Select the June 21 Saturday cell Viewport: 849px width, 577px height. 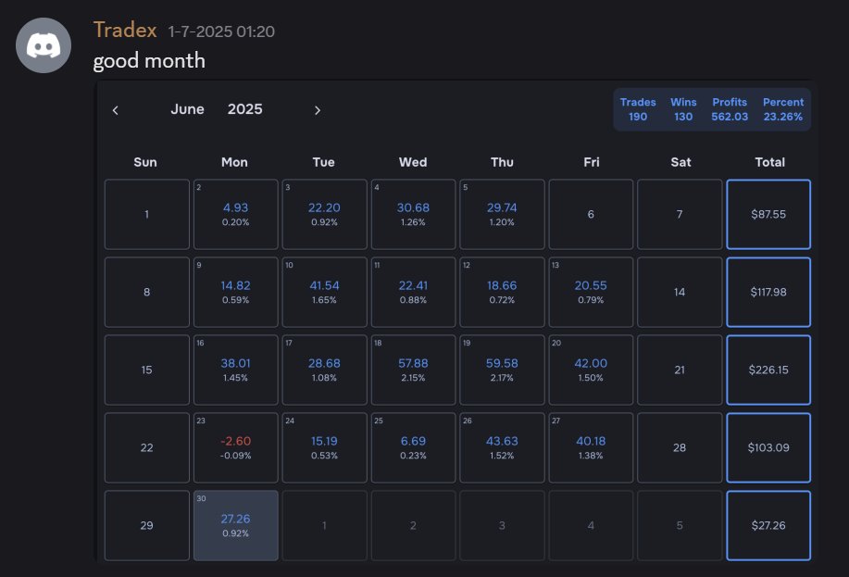click(x=680, y=370)
